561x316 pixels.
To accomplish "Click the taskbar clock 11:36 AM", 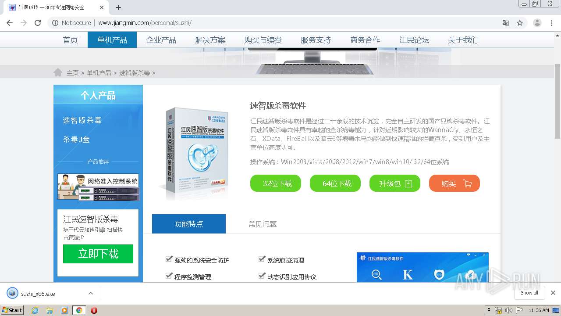I will coord(539,310).
